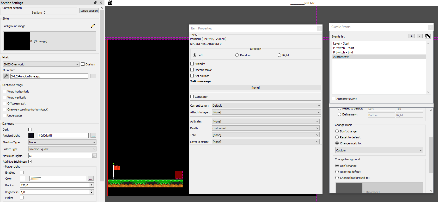Screen dimensions: 438x202
Task: Open Activate event dropdown
Action: tap(266, 121)
